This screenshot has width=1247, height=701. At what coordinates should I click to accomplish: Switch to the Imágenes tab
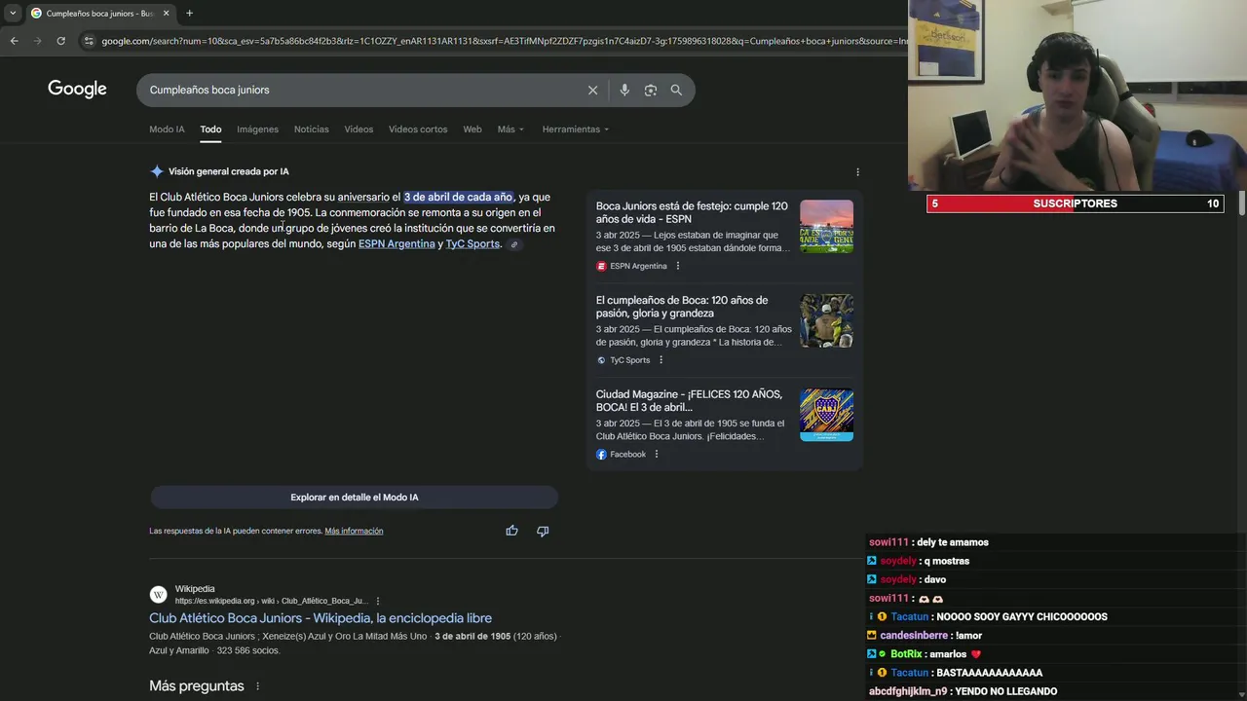[x=257, y=129]
